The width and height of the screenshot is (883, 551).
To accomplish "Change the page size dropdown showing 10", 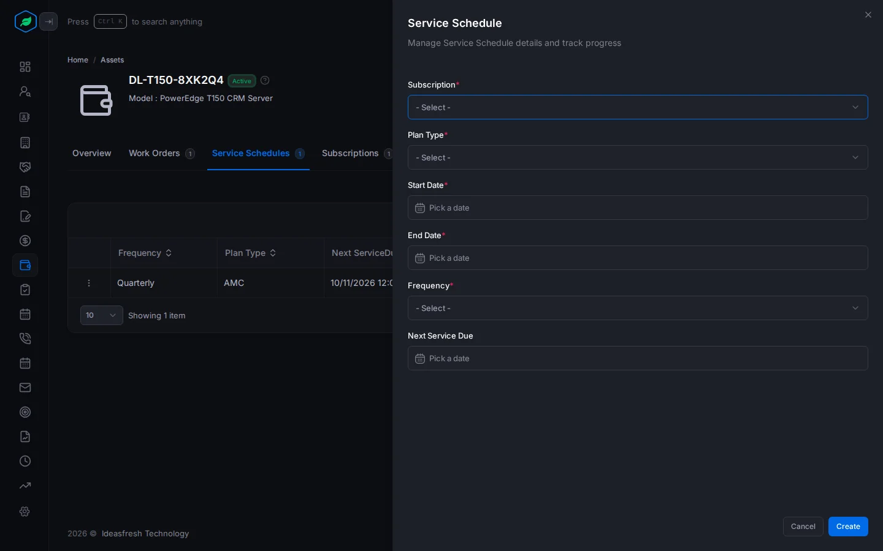I will click(x=101, y=315).
